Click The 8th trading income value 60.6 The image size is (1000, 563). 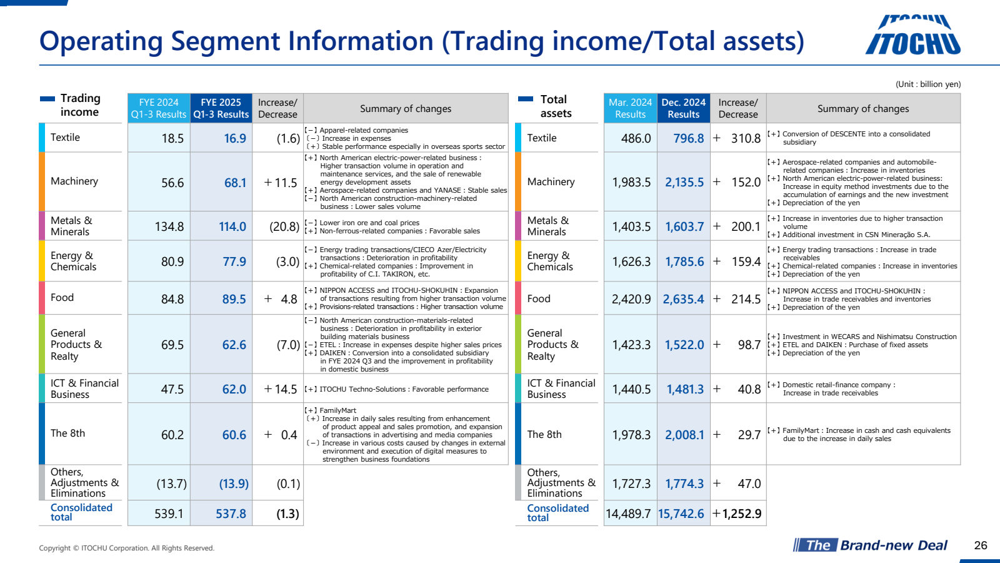234,435
